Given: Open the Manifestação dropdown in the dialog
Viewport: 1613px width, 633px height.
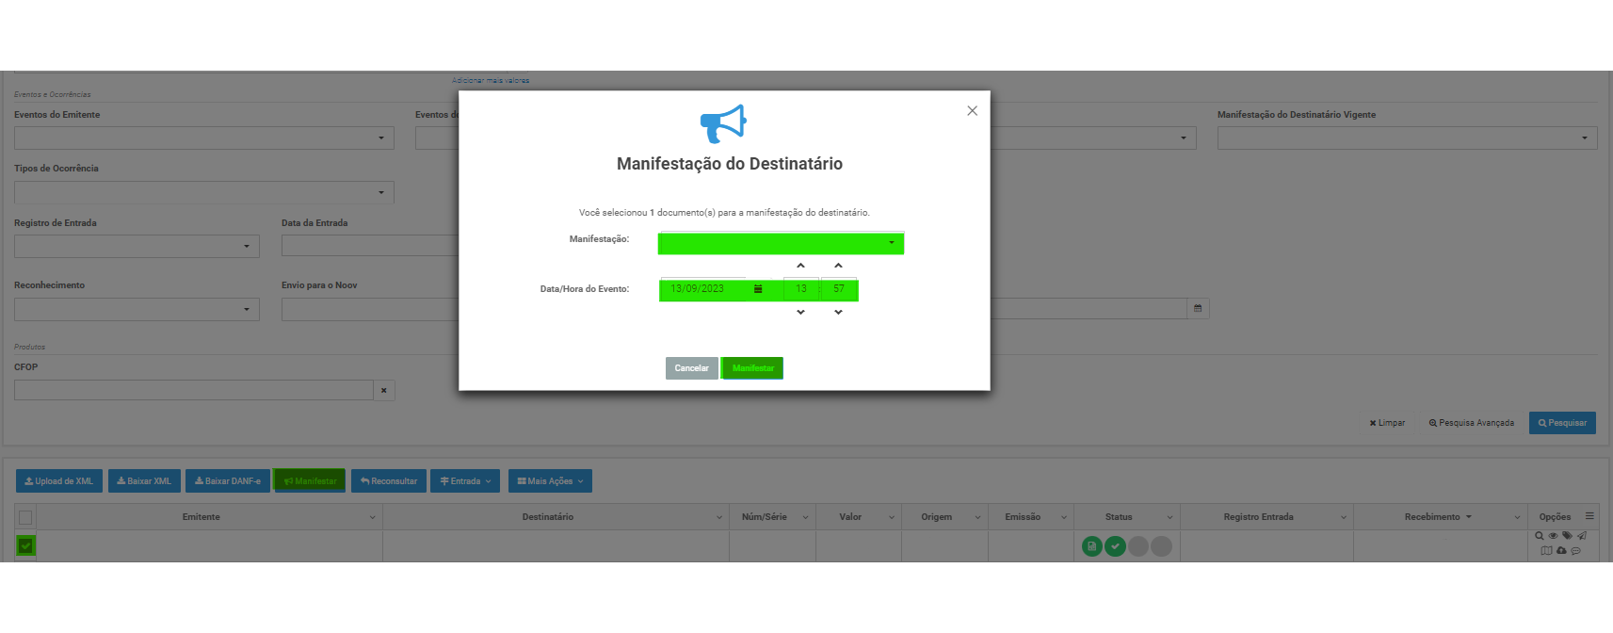Looking at the screenshot, I should 781,243.
